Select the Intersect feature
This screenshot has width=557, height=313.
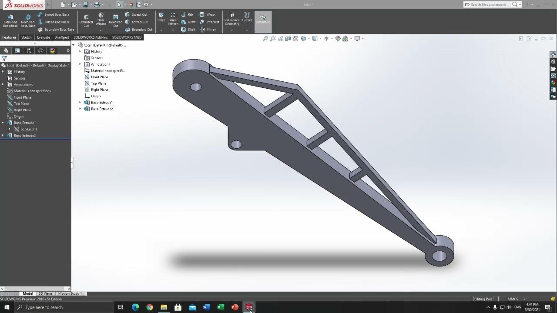(x=209, y=22)
